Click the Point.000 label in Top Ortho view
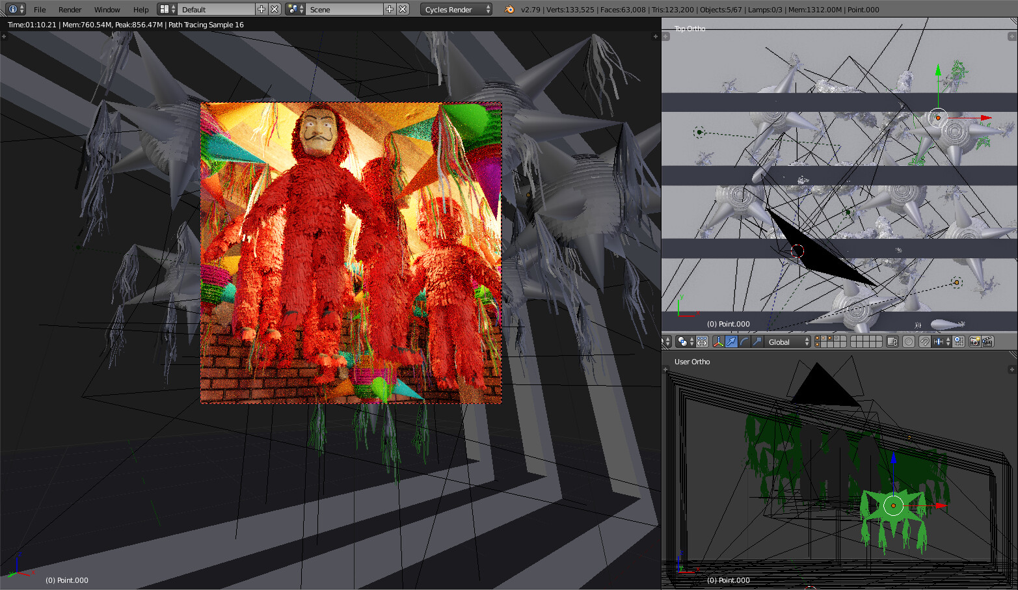The width and height of the screenshot is (1018, 590). [729, 324]
